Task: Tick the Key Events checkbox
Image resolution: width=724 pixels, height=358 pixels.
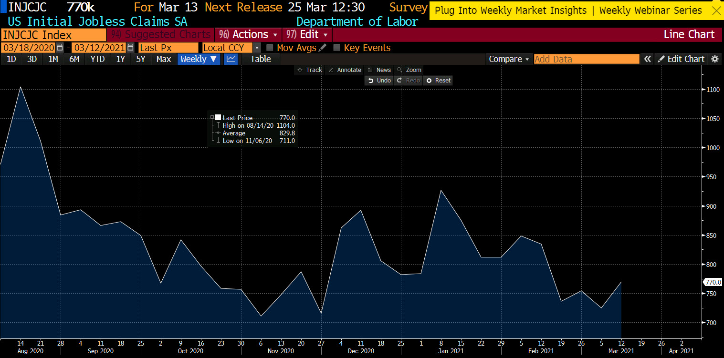Action: point(336,48)
